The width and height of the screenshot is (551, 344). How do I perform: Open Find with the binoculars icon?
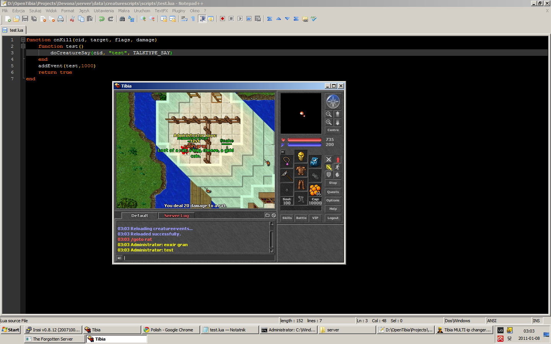pos(122,19)
